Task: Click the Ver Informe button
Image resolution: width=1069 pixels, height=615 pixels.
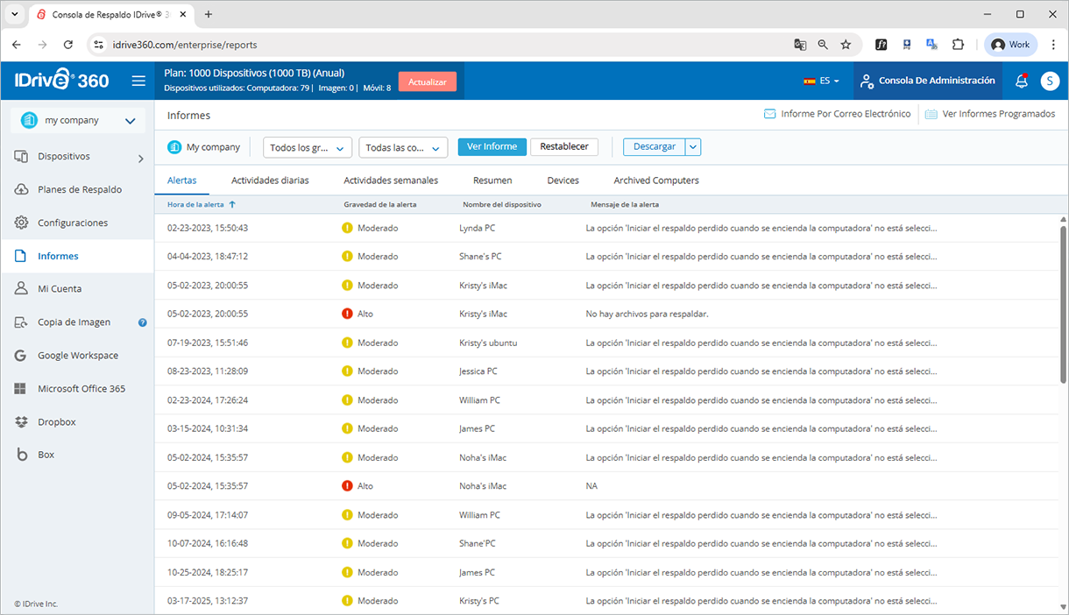Action: (x=492, y=147)
